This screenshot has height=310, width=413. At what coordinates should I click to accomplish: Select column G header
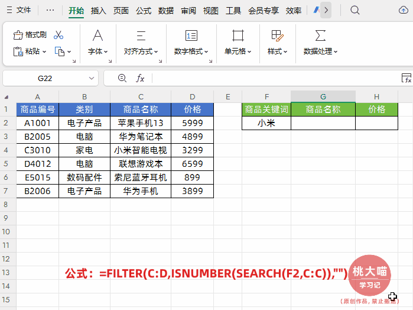323,97
